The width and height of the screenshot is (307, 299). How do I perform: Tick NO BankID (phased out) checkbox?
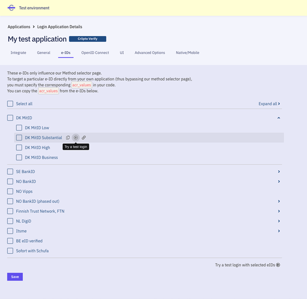10,201
